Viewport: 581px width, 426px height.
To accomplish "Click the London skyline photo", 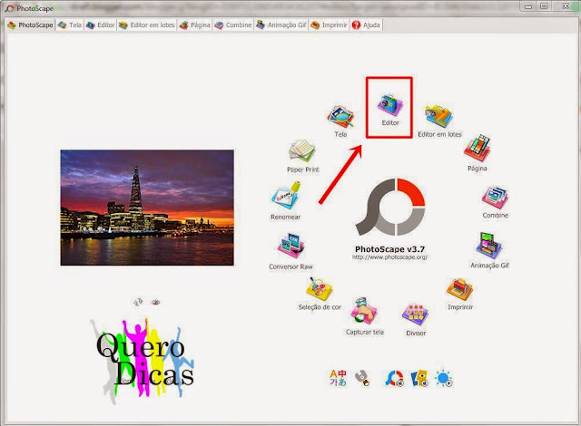I will coord(147,208).
